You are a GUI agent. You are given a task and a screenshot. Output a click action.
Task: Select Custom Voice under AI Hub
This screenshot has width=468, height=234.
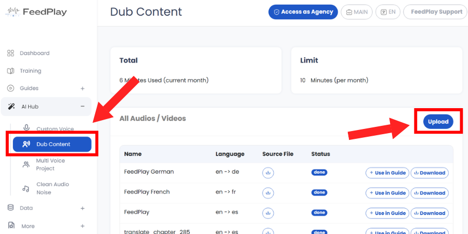pos(55,129)
